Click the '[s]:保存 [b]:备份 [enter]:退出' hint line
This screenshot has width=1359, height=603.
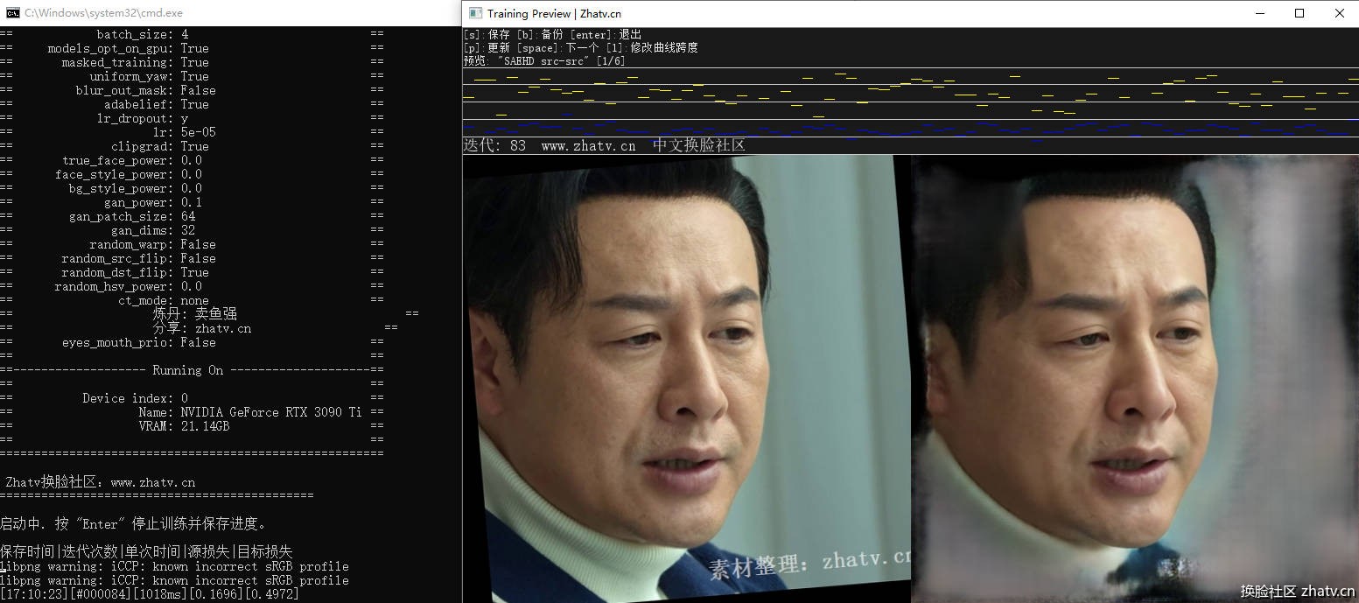[x=552, y=34]
